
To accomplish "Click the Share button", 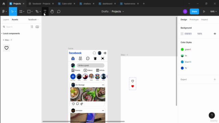I will coord(194,11).
